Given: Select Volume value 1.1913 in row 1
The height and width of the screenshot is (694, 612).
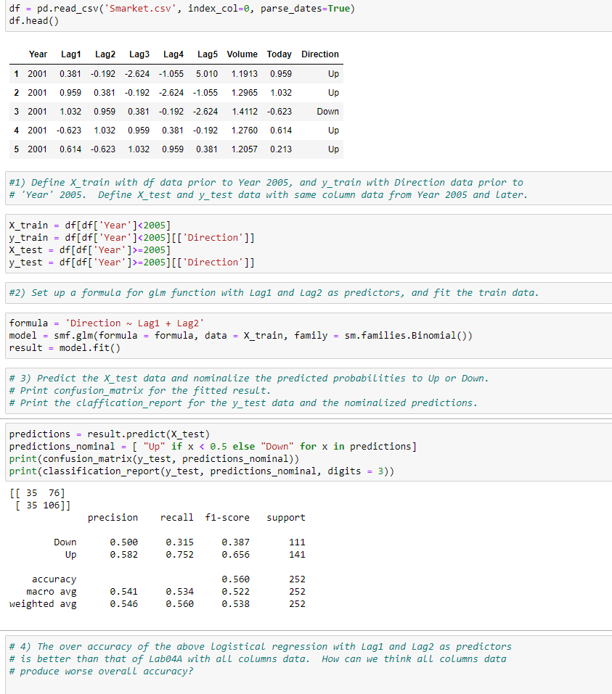Looking at the screenshot, I should click(x=244, y=74).
